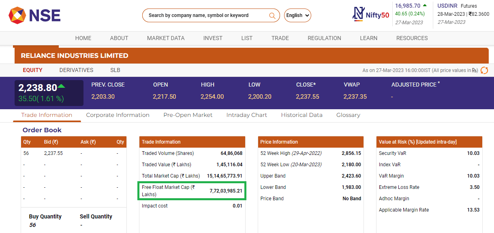The image size is (494, 233).
Task: Open the RESOURCES menu
Action: [412, 38]
